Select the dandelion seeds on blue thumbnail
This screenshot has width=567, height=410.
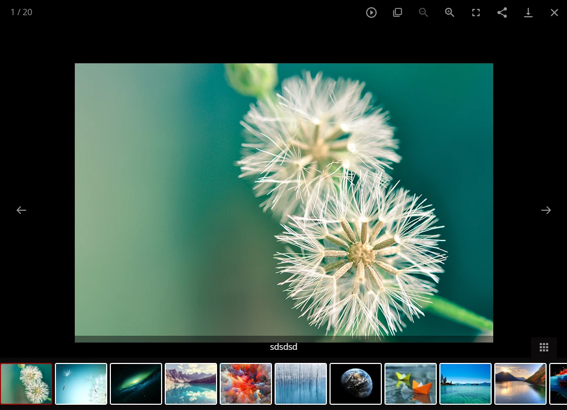click(x=81, y=384)
